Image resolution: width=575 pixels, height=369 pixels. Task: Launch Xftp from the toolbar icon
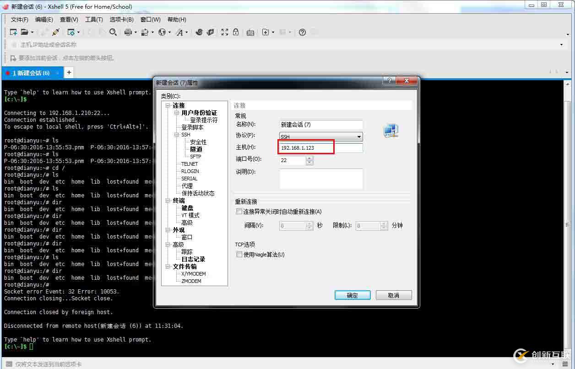199,32
